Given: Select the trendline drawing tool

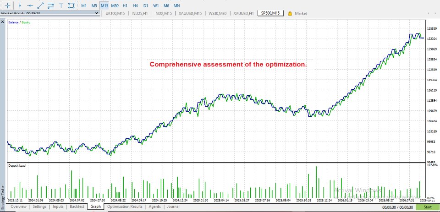Looking at the screenshot, I should tap(40, 5).
